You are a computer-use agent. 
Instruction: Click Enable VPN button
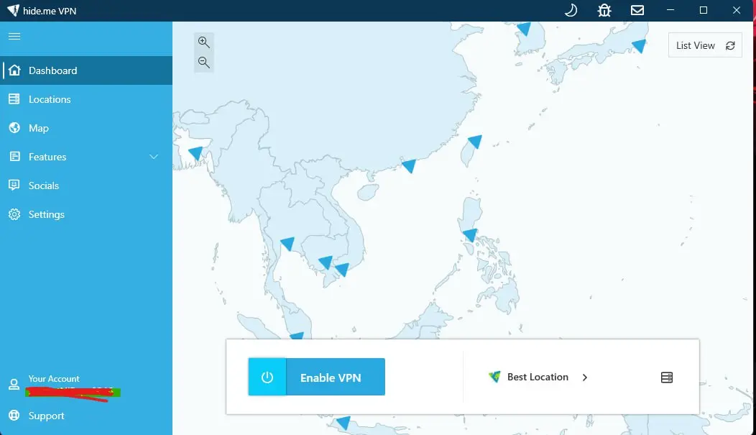(317, 377)
